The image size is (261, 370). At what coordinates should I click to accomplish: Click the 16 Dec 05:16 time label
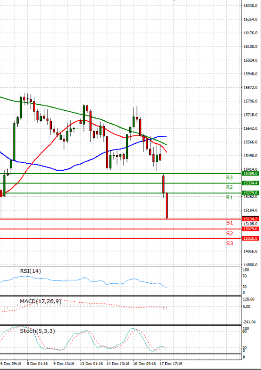pos(144,363)
